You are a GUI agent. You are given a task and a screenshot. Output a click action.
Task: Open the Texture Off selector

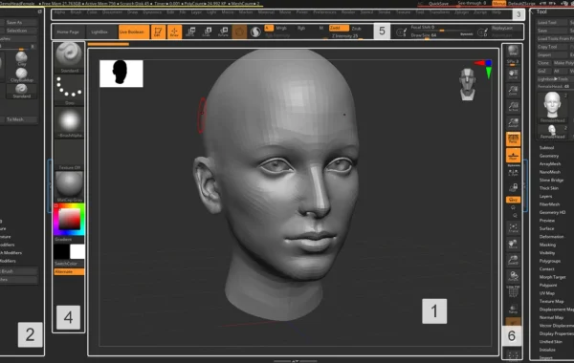coord(69,155)
